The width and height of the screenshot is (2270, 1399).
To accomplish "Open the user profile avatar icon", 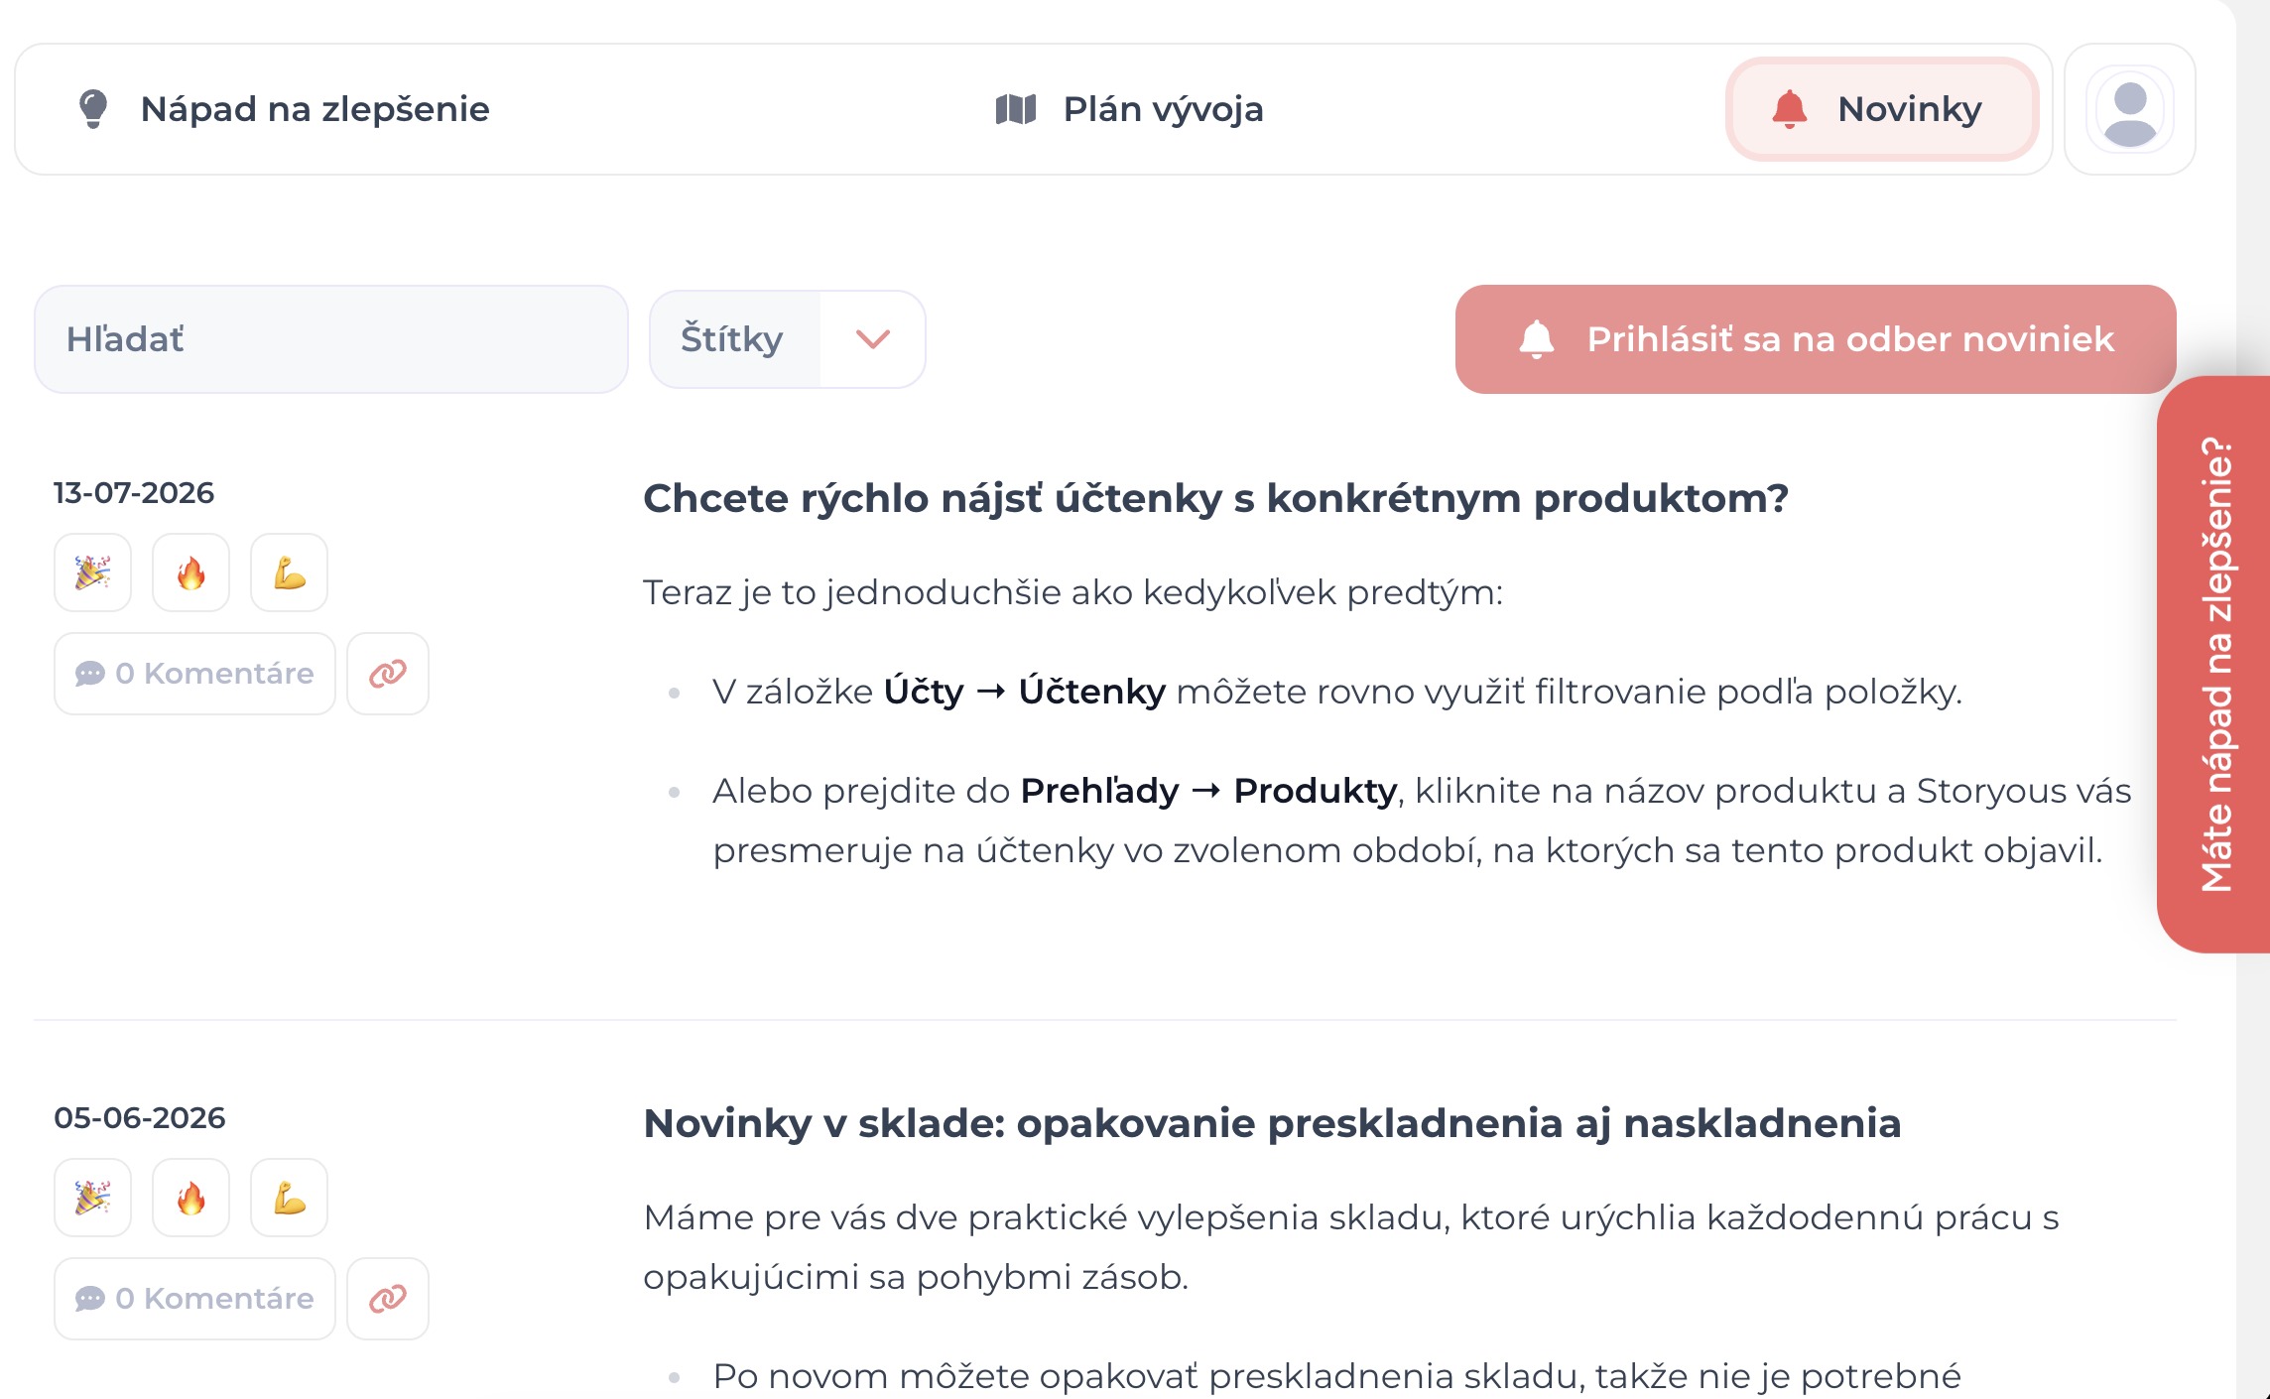I will click(2129, 109).
